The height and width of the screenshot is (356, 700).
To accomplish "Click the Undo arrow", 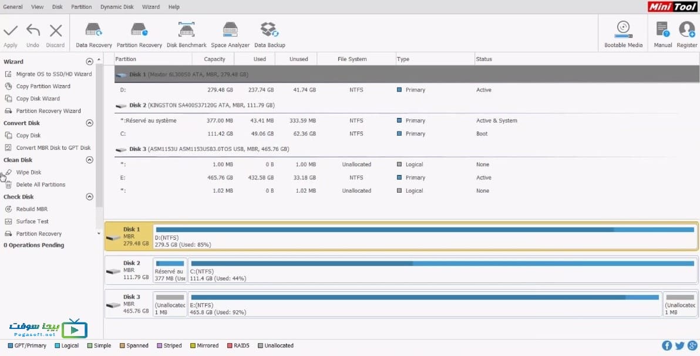I will coord(33,35).
